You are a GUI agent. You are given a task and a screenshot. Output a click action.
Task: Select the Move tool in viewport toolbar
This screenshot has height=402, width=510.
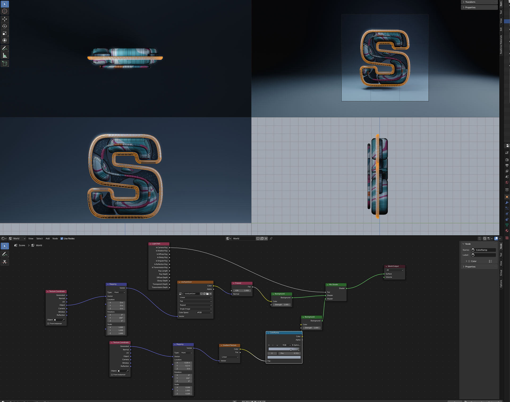pos(5,19)
